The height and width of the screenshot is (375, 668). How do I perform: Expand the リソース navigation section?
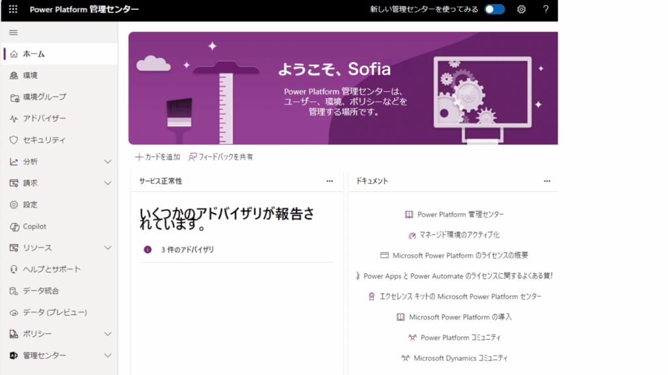108,248
